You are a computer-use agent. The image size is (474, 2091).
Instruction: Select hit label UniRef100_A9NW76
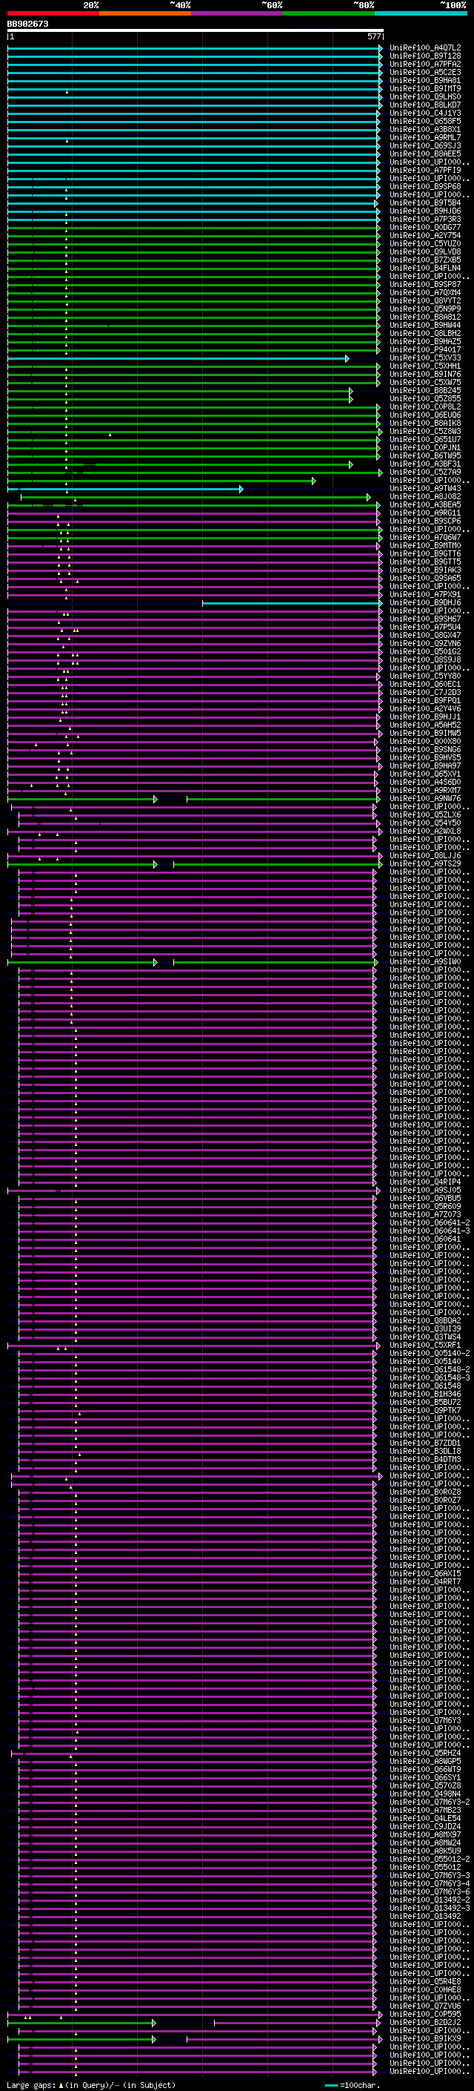click(425, 799)
